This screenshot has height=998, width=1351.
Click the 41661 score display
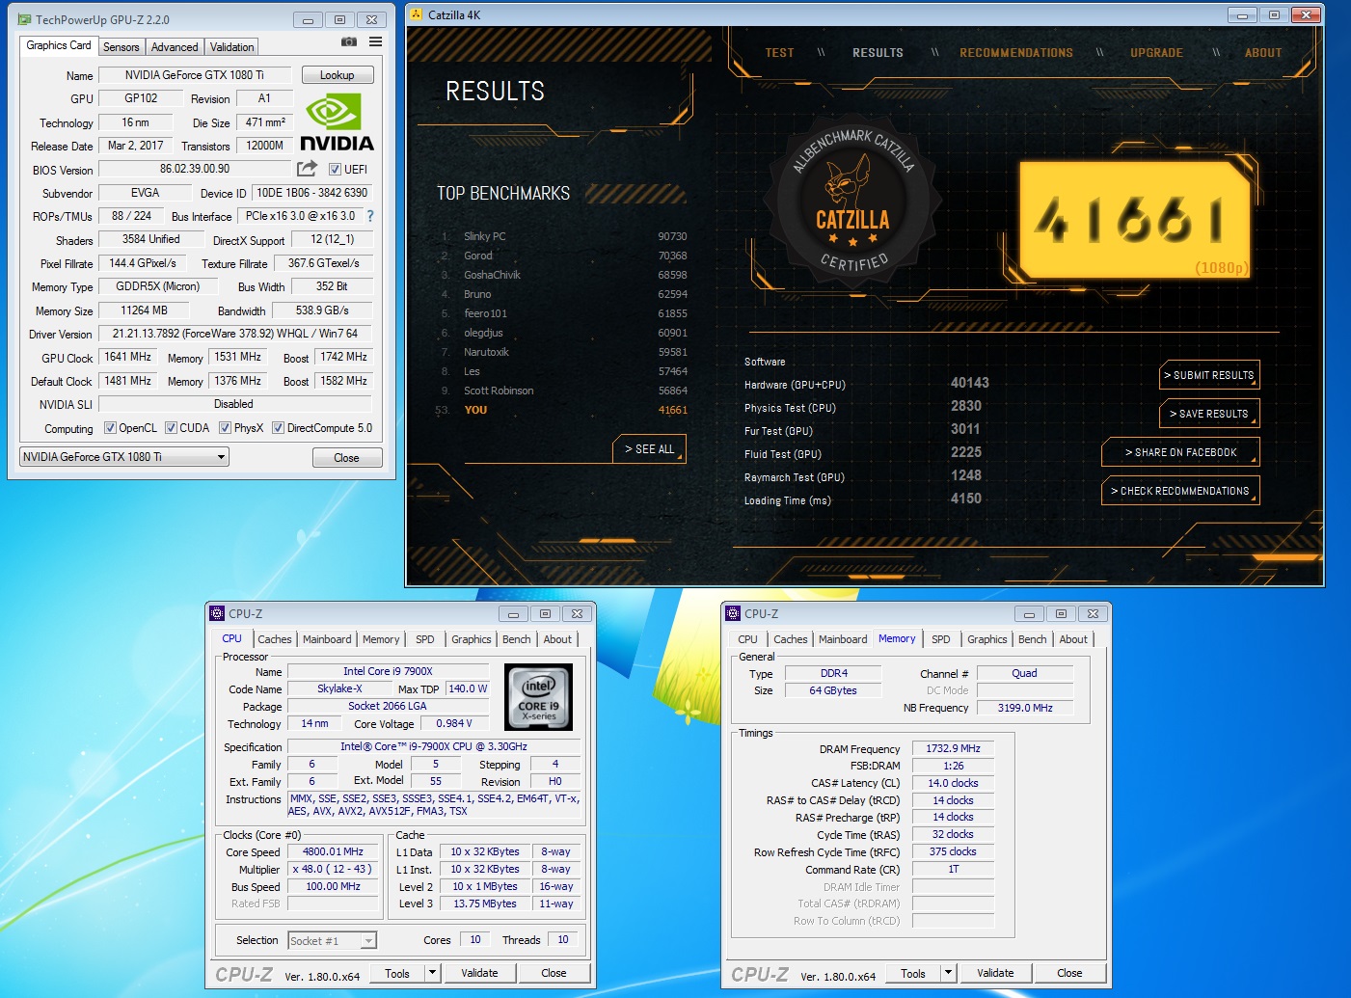1136,221
